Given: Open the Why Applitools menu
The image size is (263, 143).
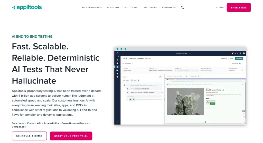Looking at the screenshot, I should pos(92,7).
